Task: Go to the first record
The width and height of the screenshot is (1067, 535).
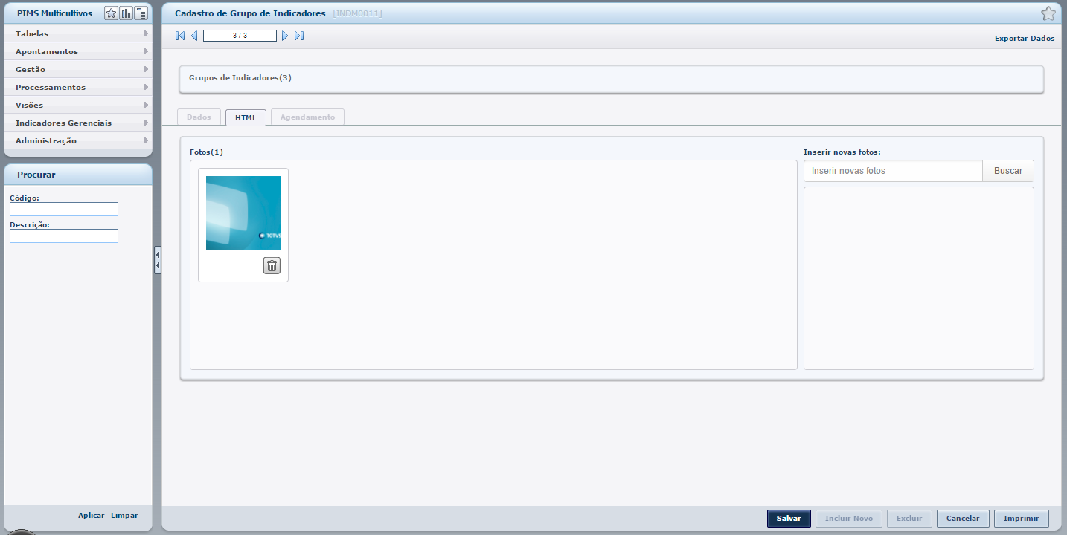Action: [x=180, y=36]
